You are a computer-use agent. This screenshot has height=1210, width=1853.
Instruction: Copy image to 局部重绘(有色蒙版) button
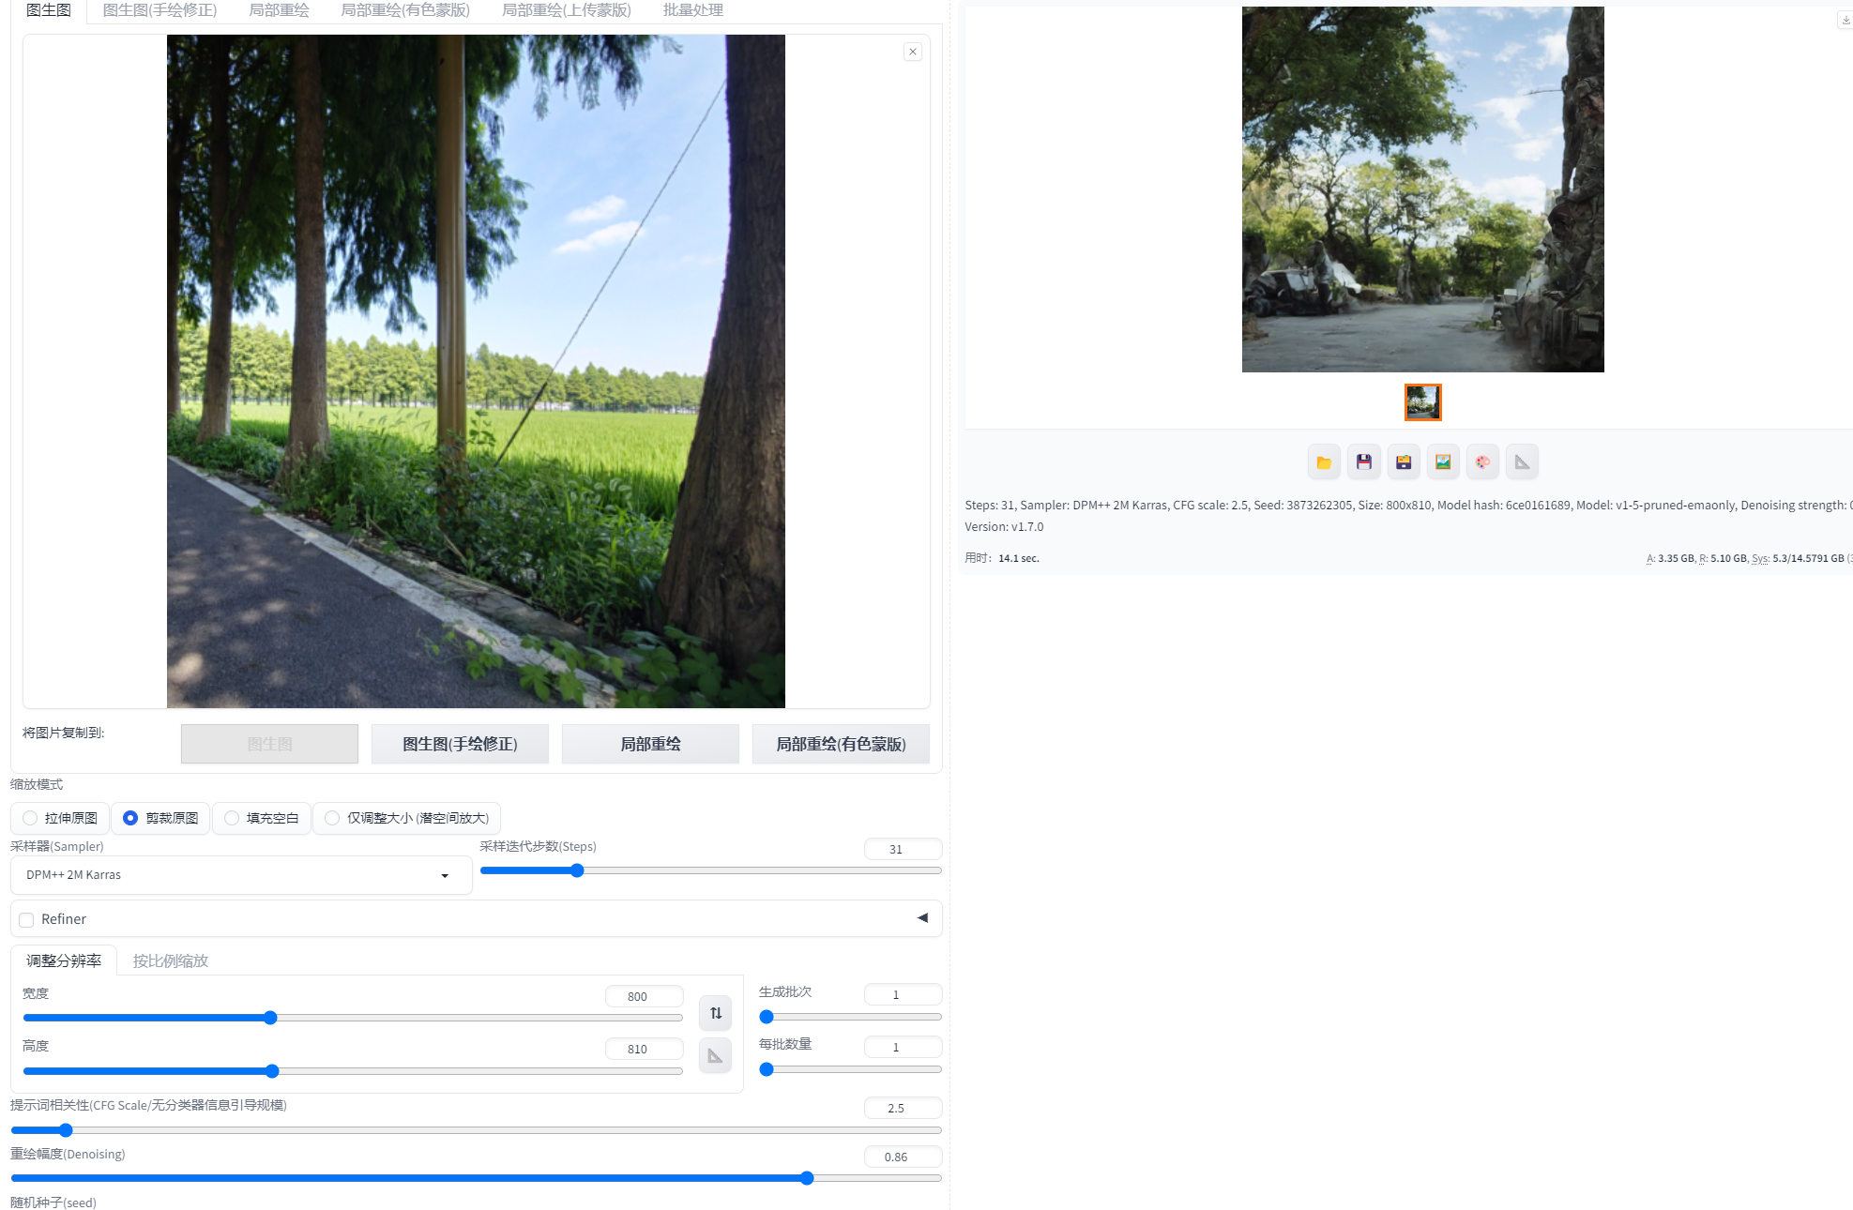841,744
